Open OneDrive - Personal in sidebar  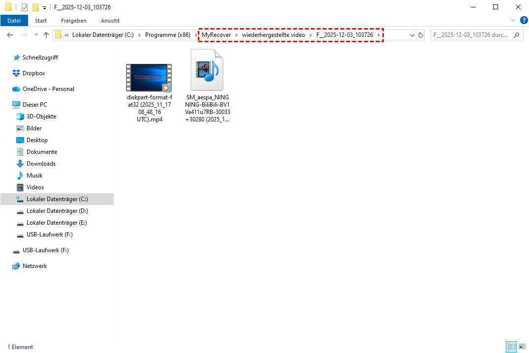tap(48, 89)
